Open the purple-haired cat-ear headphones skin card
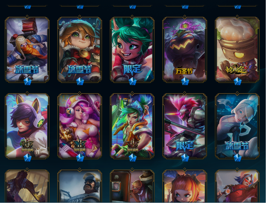266x203 pixels. 27,126
